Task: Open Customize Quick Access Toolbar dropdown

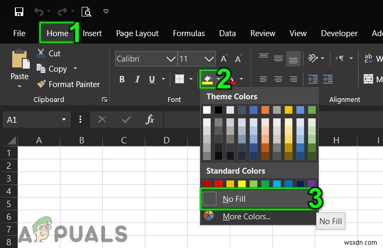Action: coord(106,11)
